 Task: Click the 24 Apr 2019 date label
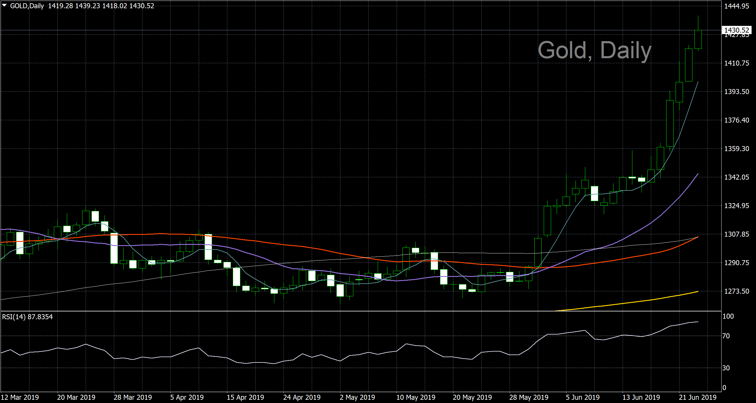[302, 397]
